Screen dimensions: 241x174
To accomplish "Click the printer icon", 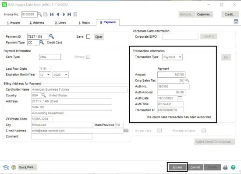I will click(225, 167).
